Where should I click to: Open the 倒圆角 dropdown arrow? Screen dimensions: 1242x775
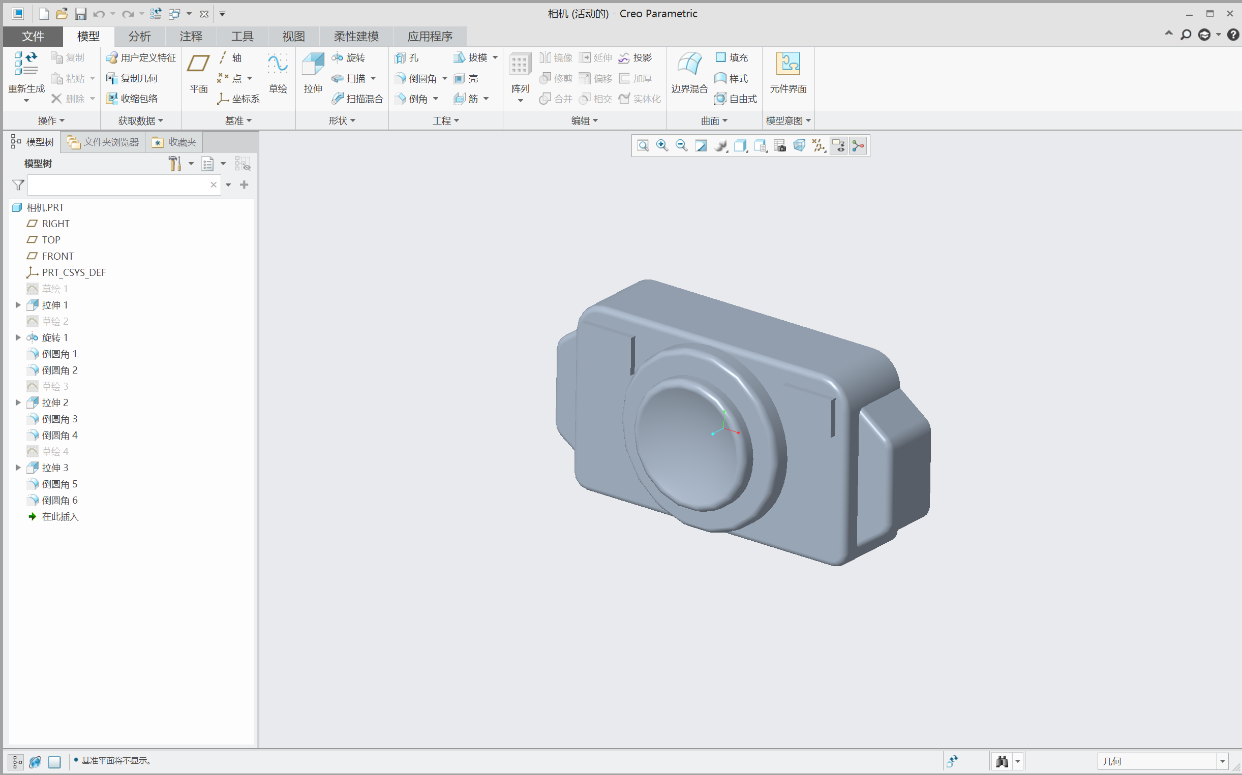[x=445, y=78]
